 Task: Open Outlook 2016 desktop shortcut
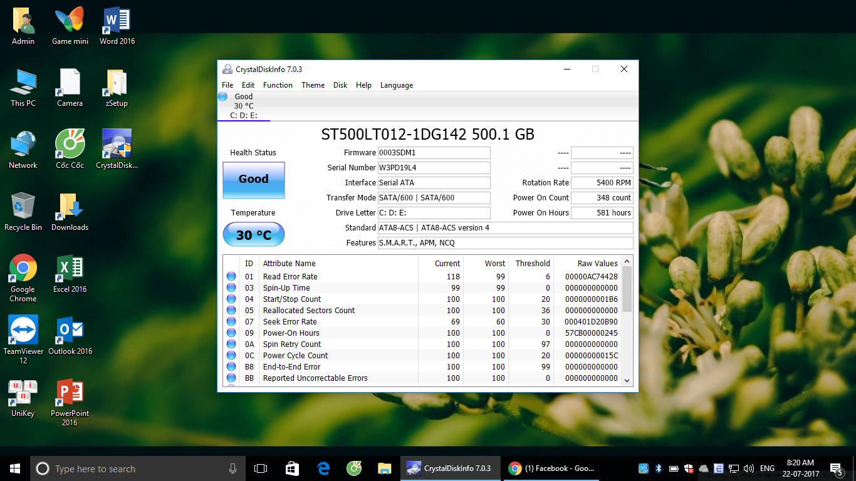pos(70,336)
